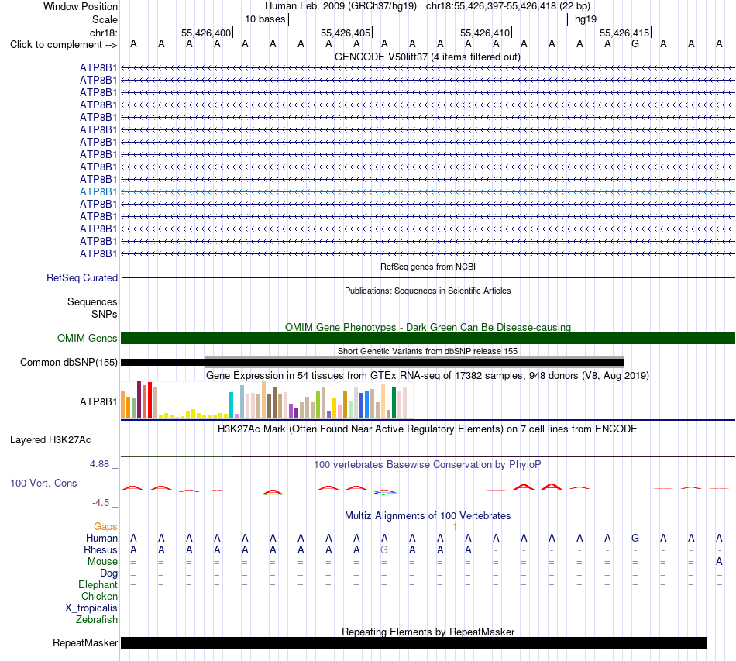This screenshot has height=661, width=736.
Task: Click the Elephant species row label
Action: coord(98,584)
